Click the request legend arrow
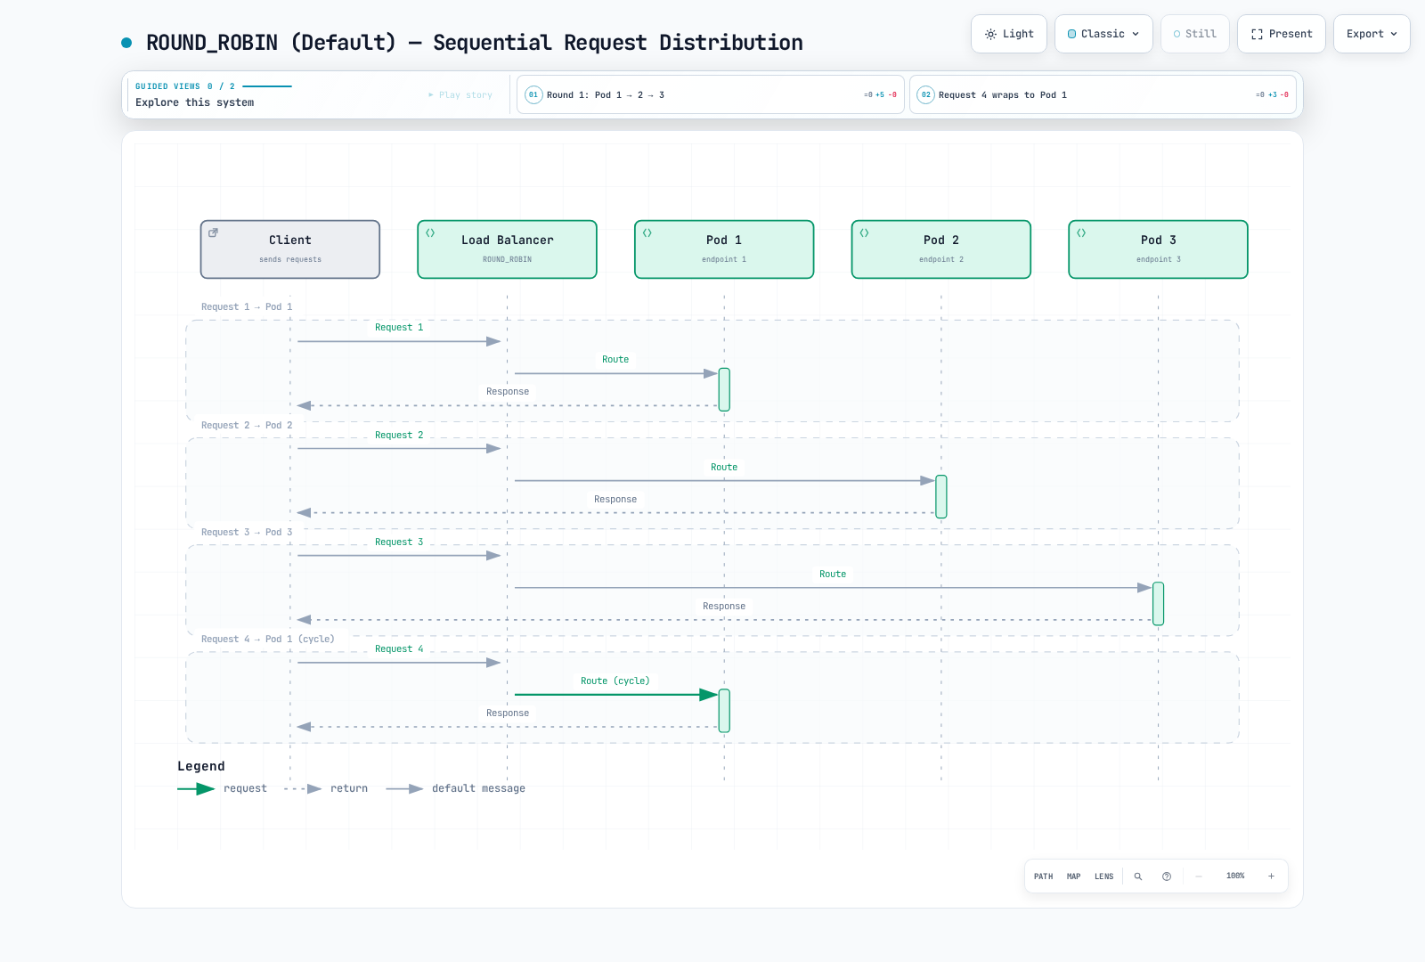The image size is (1425, 962). [196, 789]
